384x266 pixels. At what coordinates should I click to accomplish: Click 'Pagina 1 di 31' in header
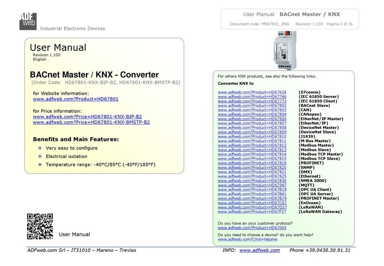[339, 24]
